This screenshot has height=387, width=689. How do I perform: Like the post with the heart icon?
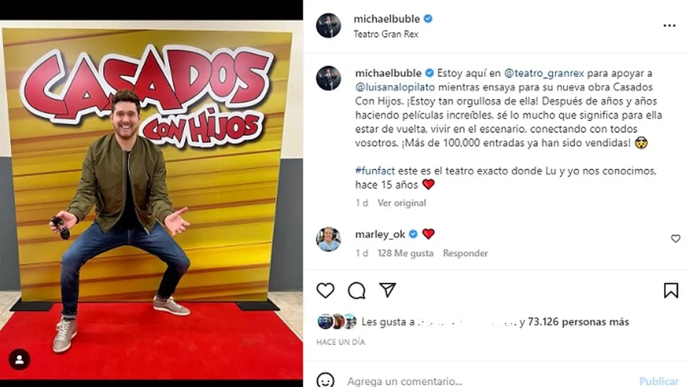(326, 291)
